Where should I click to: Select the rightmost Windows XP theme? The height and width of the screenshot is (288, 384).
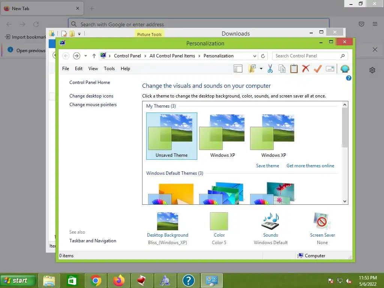[273, 136]
